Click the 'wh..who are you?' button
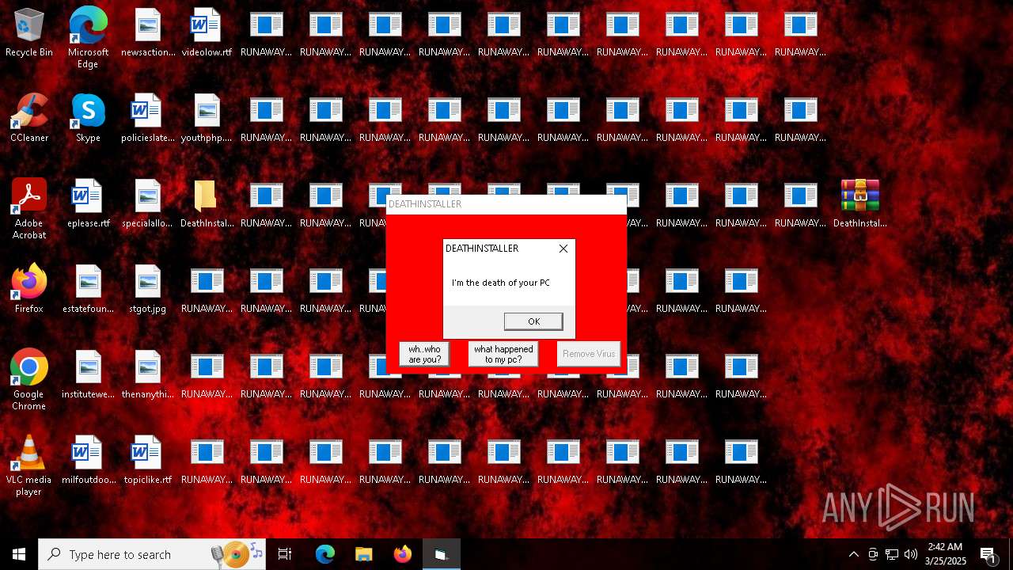This screenshot has width=1013, height=570. pos(425,354)
